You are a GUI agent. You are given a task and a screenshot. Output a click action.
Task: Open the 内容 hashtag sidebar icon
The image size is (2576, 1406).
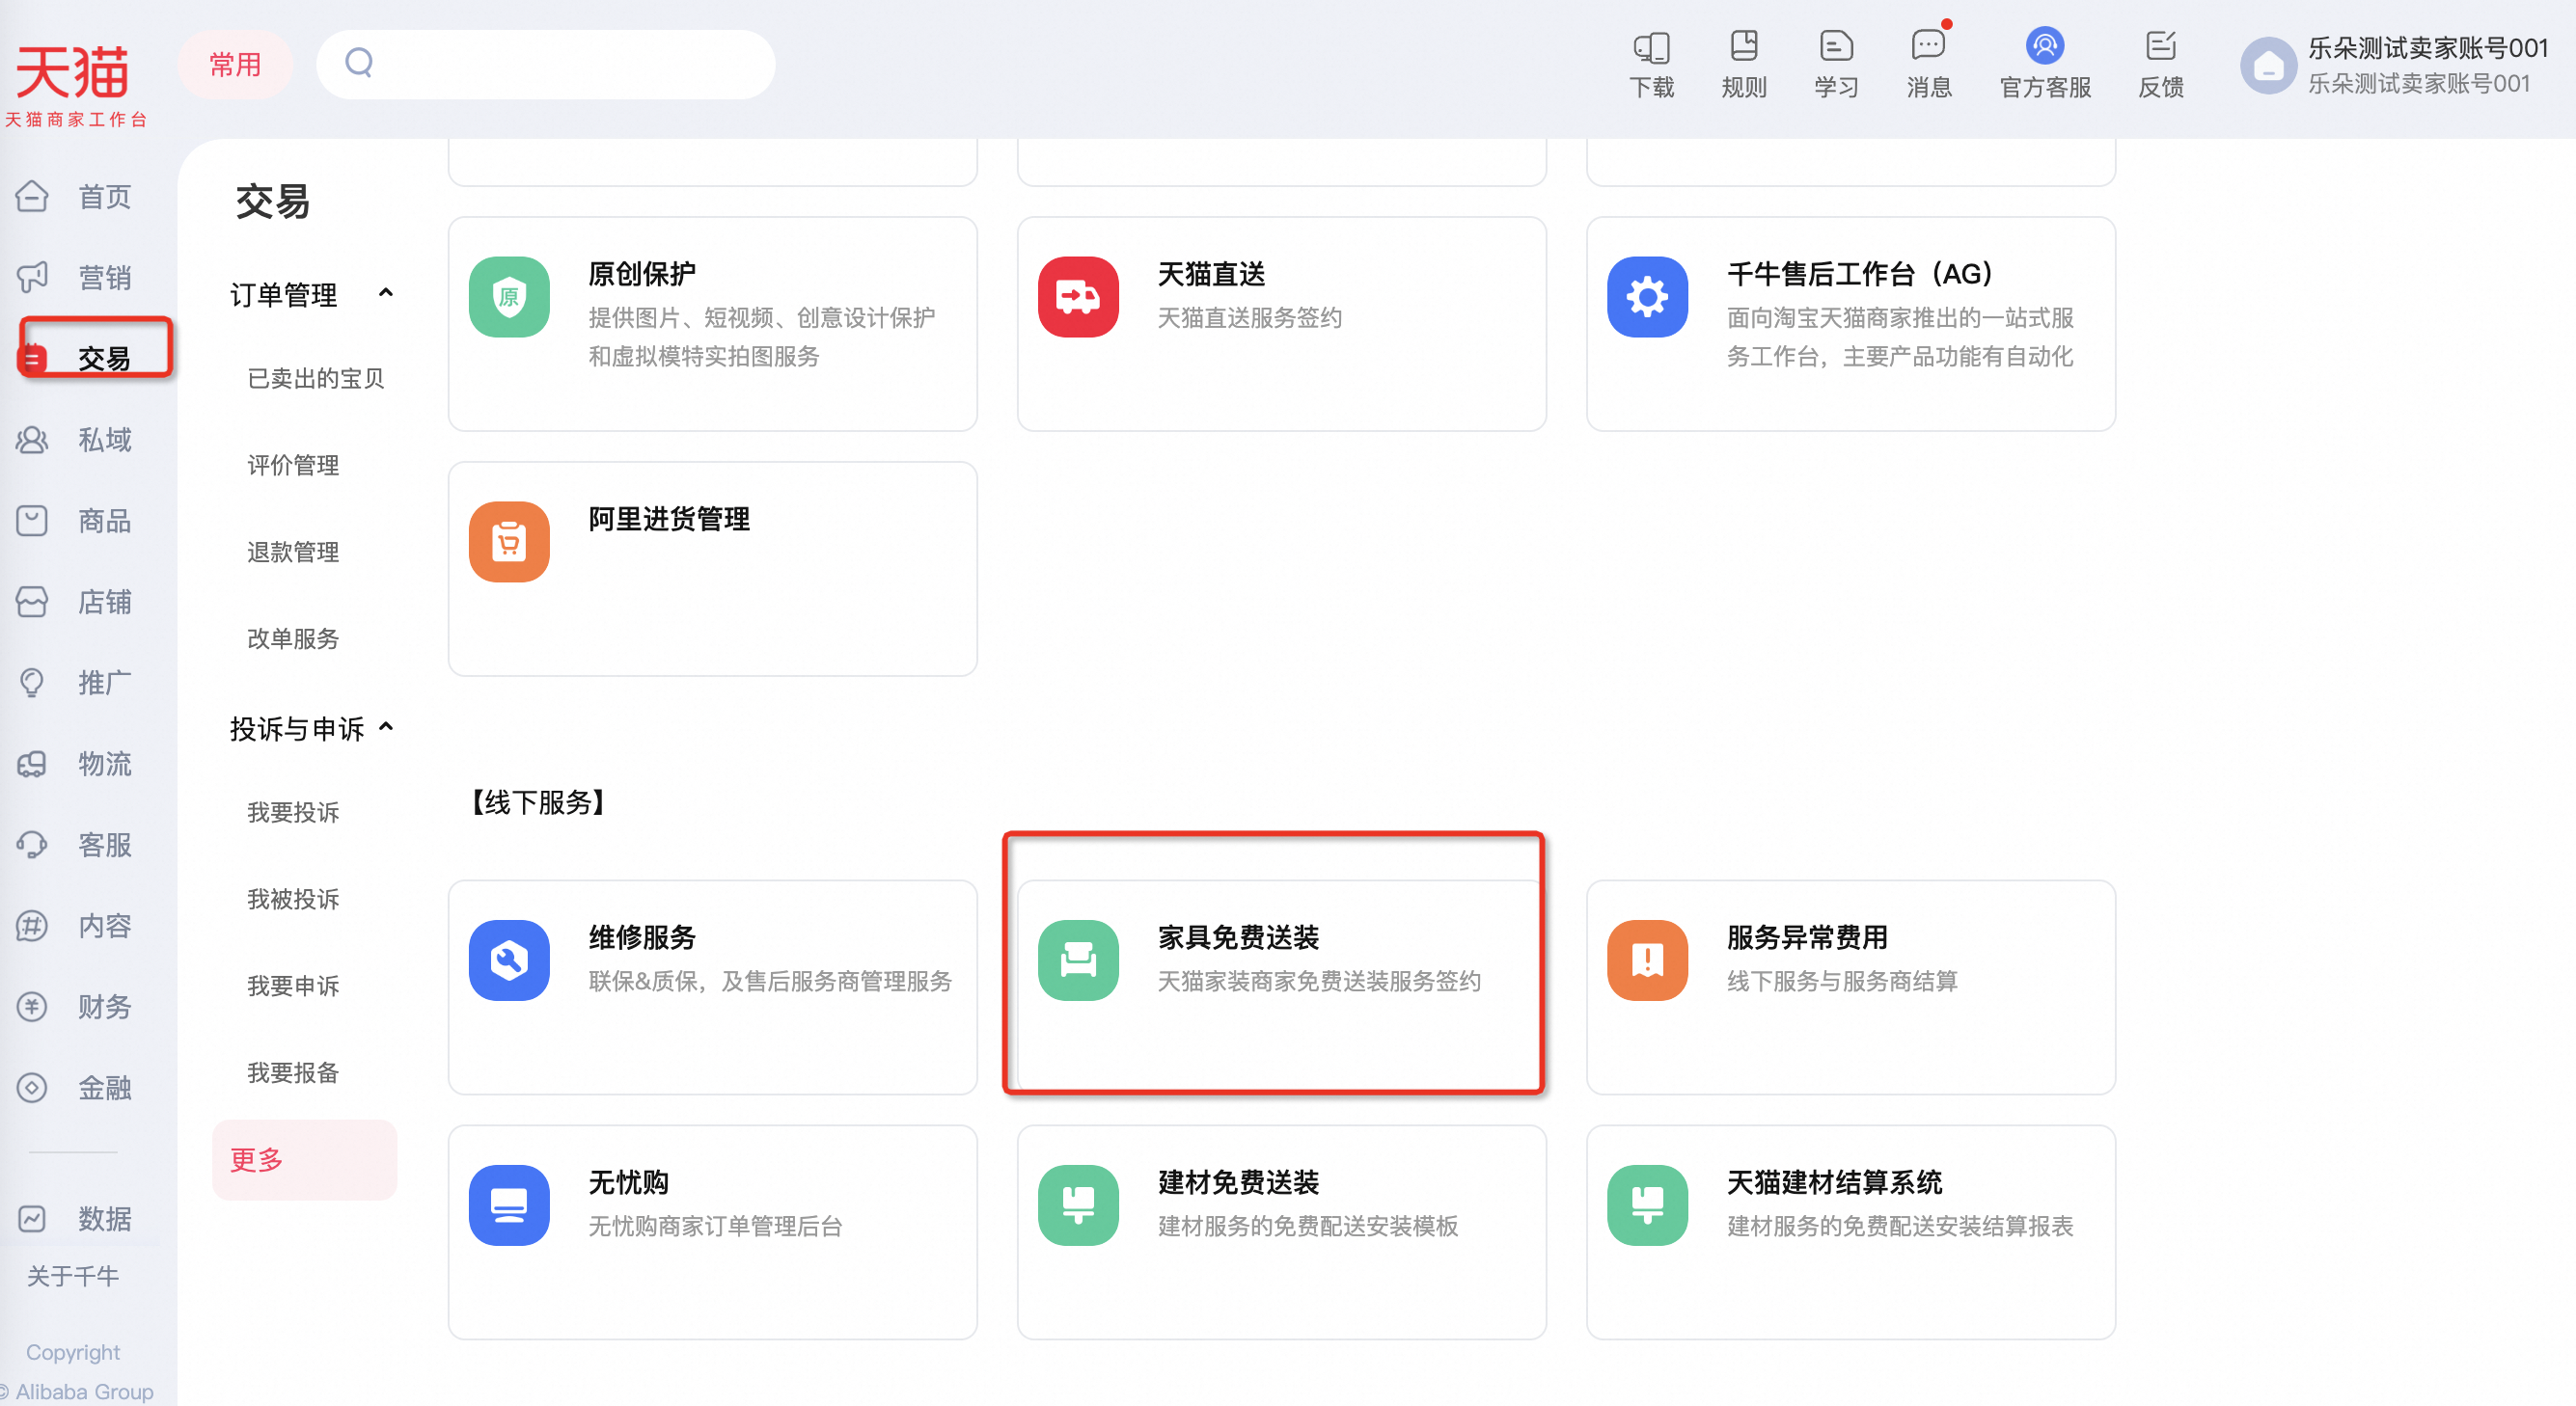pos(32,926)
